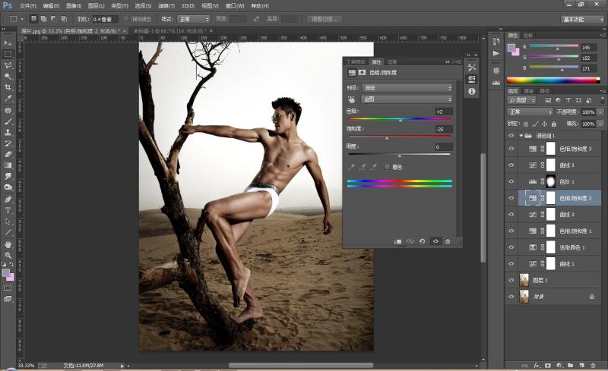Add a layer mask from the Layers panel's bottom bar

click(547, 365)
